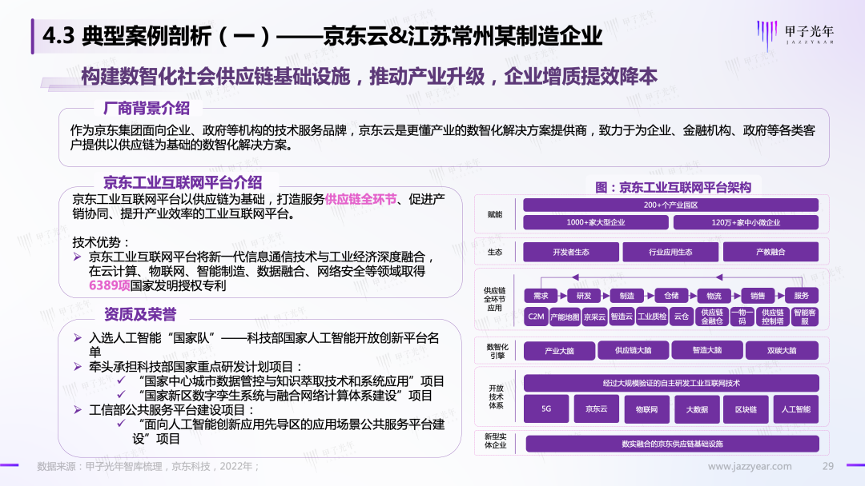Click the 研发 stage box
865x486 pixels.
tap(584, 296)
